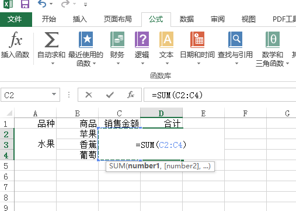
Task: Confirm the formula with the checkmark
Action: click(x=110, y=95)
